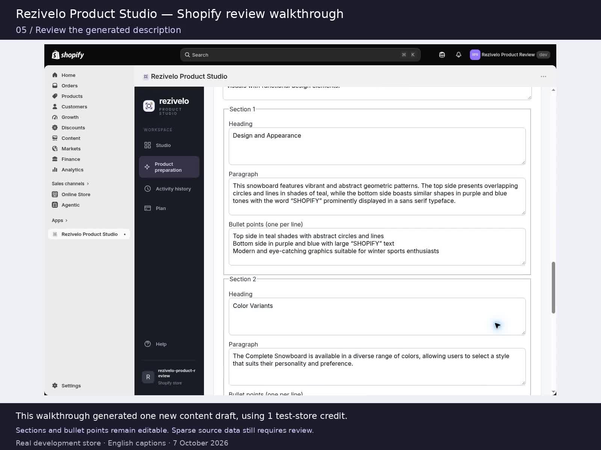This screenshot has height=450, width=601.
Task: Click the Markets globe icon
Action: [x=55, y=148]
